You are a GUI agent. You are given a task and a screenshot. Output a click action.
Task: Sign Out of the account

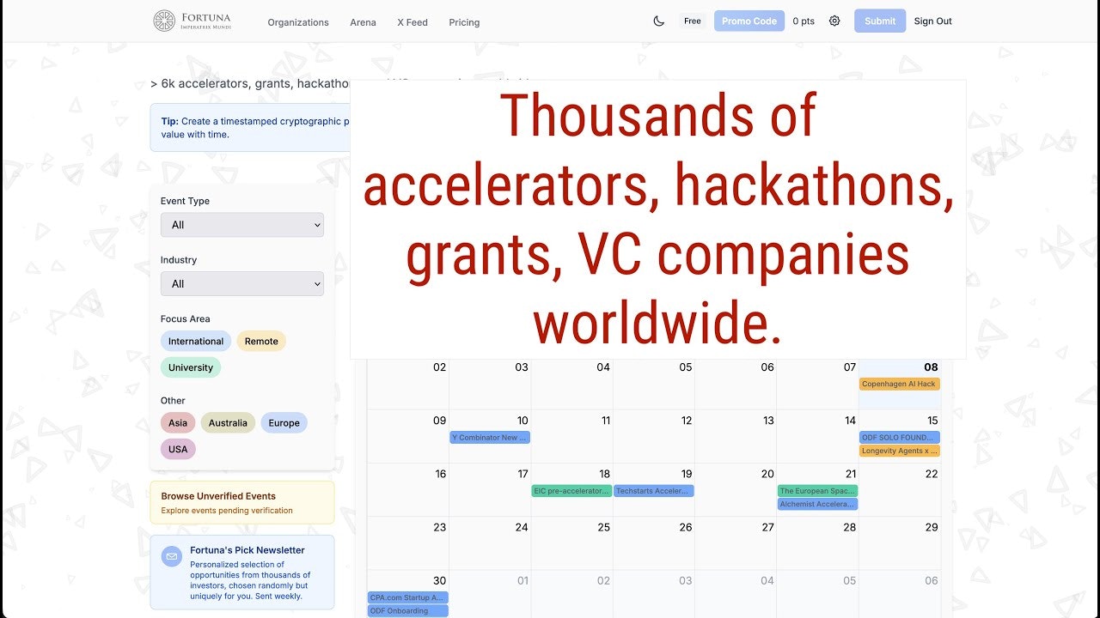[x=933, y=21]
